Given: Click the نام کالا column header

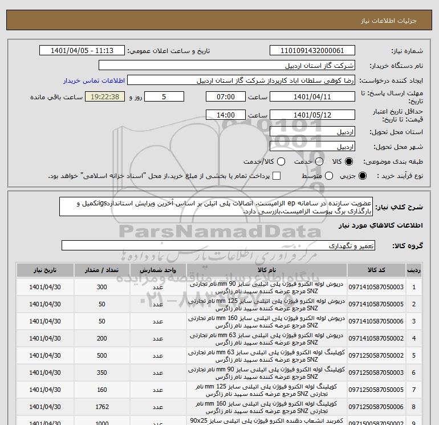Looking at the screenshot, I should tap(267, 270).
